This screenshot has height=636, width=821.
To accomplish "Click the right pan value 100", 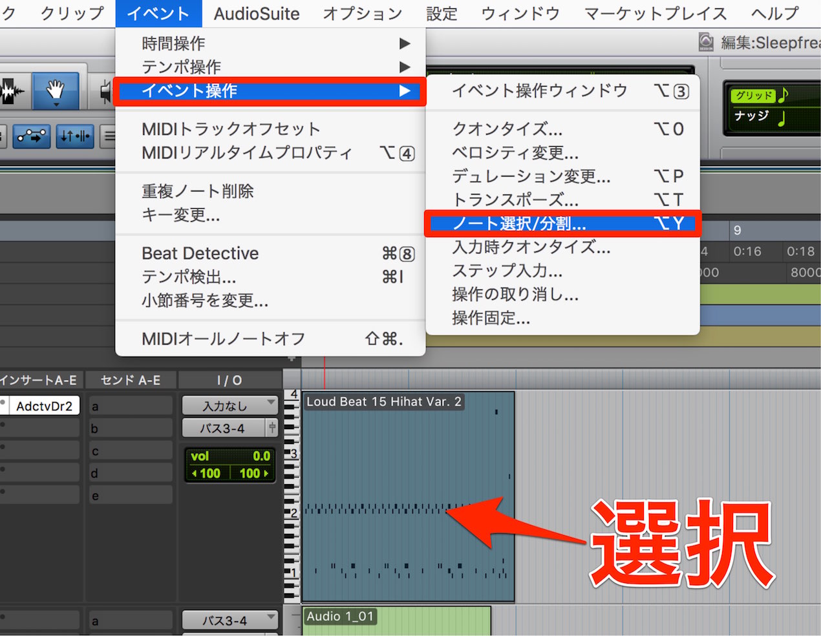I will click(253, 473).
